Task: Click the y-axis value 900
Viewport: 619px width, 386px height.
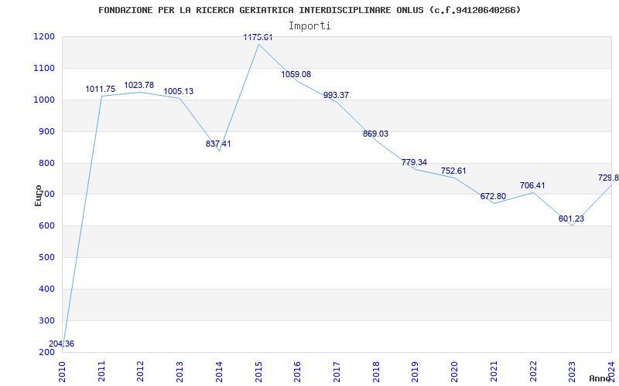Action: [45, 131]
